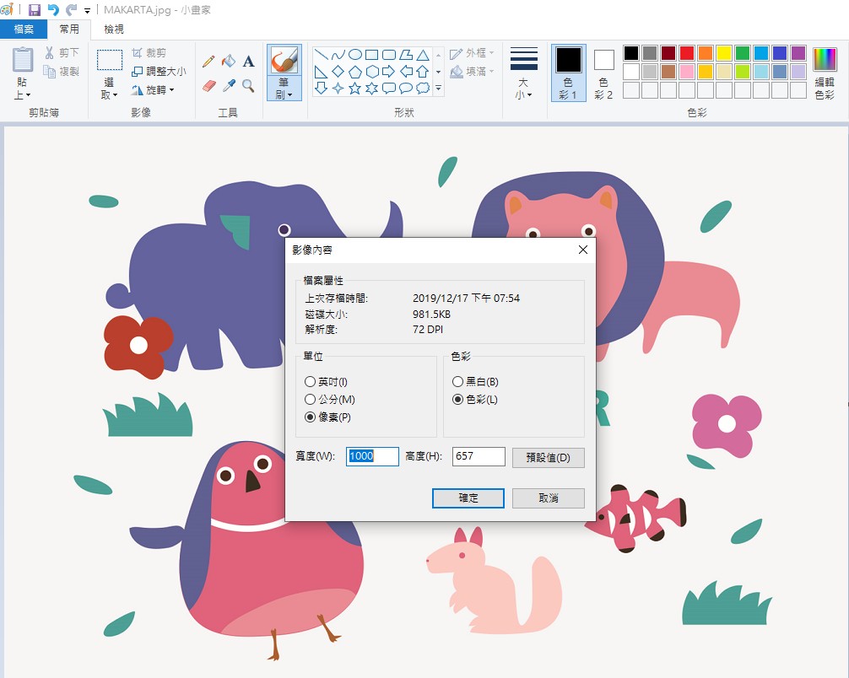
Task: Select the 黑白(B) black and white option
Action: (x=458, y=382)
